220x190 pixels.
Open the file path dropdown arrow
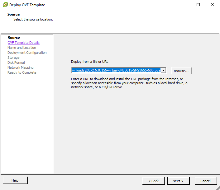[x=163, y=70]
